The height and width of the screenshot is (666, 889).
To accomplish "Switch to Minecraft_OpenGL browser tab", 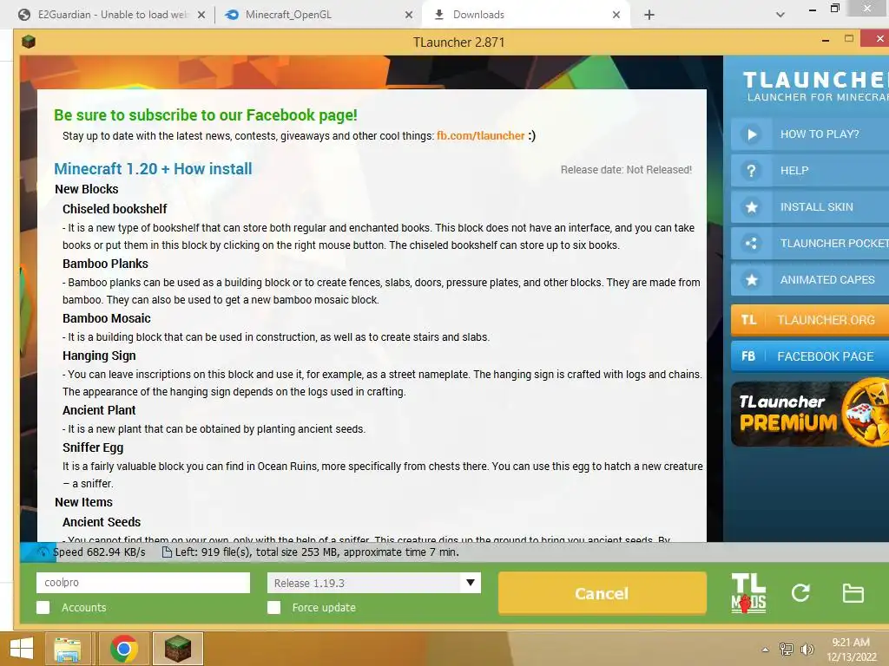I will (x=318, y=15).
